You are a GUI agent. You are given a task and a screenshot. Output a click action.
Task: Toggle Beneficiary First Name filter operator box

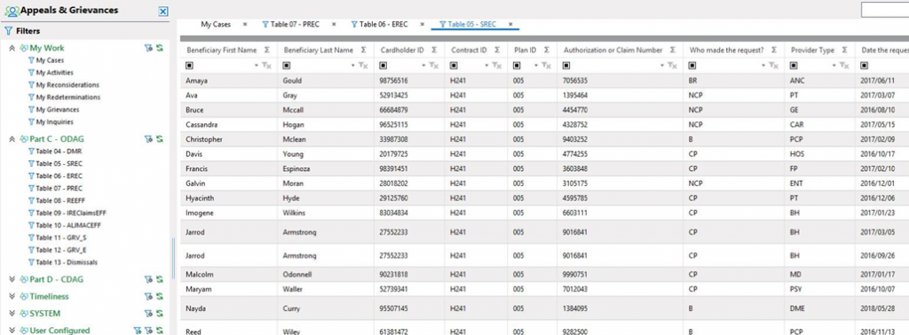coord(190,66)
